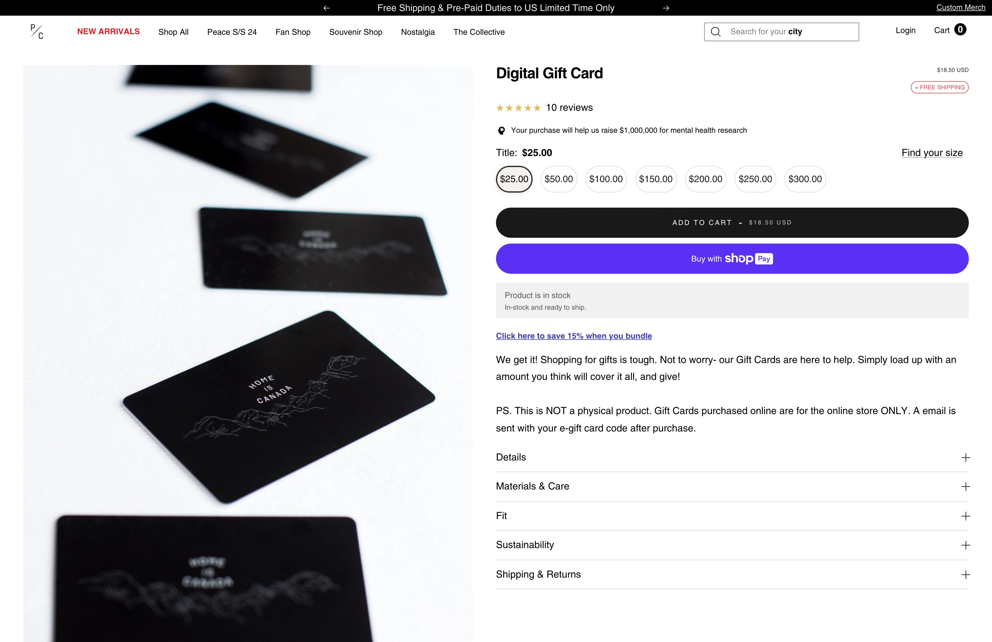Click the five-star rating icons
The height and width of the screenshot is (642, 992).
tap(518, 108)
